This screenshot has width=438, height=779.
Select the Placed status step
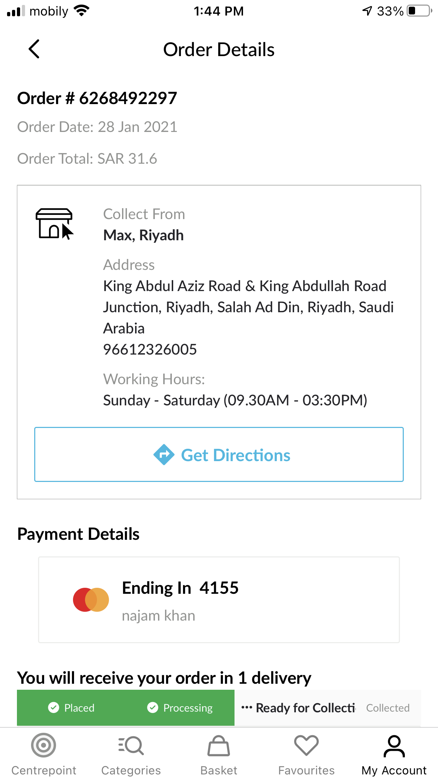[x=72, y=708]
